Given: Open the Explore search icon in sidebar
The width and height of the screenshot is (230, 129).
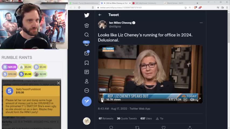Looking at the screenshot, I should (x=86, y=35).
